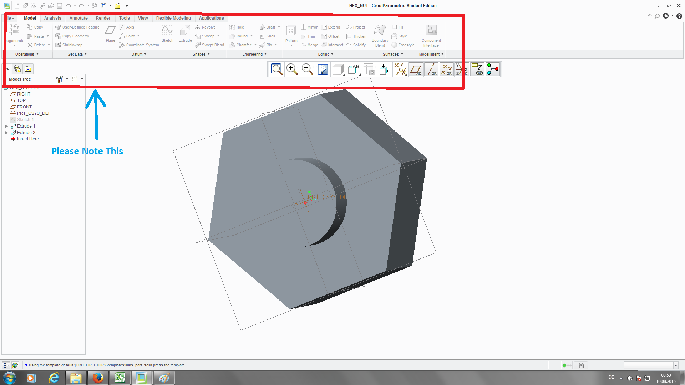Click the Sketch tool icon
Image resolution: width=685 pixels, height=385 pixels.
click(167, 34)
